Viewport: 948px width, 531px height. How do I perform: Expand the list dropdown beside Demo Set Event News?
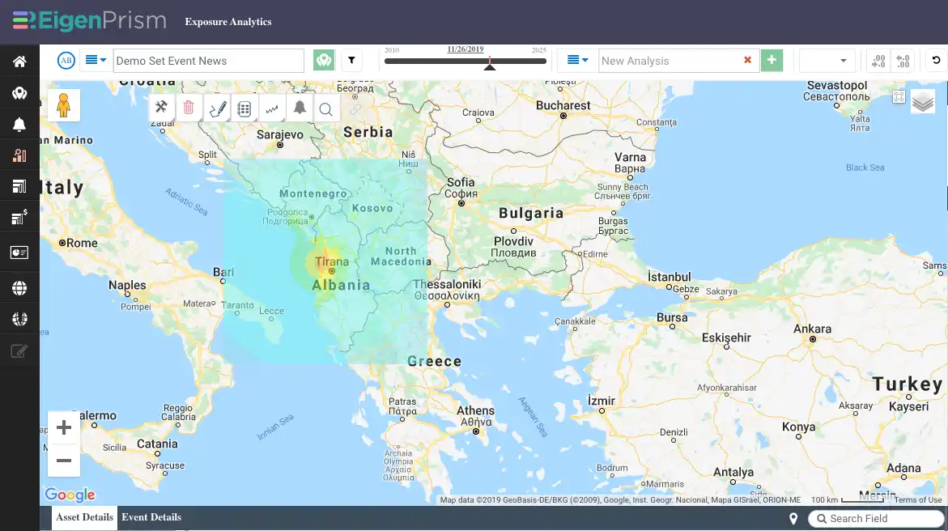(96, 60)
